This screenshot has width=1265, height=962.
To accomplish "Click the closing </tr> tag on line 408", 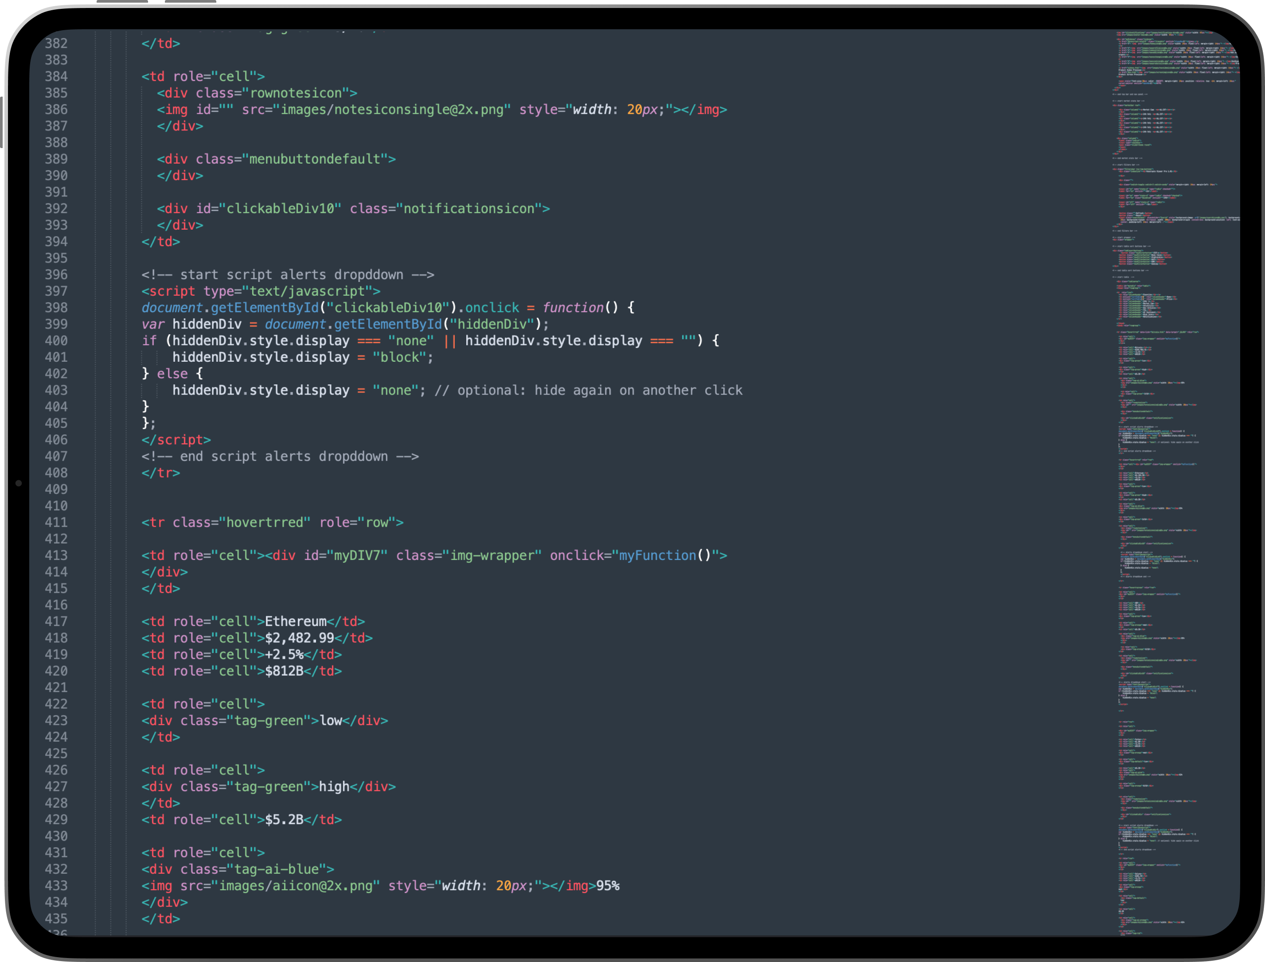I will pos(161,473).
